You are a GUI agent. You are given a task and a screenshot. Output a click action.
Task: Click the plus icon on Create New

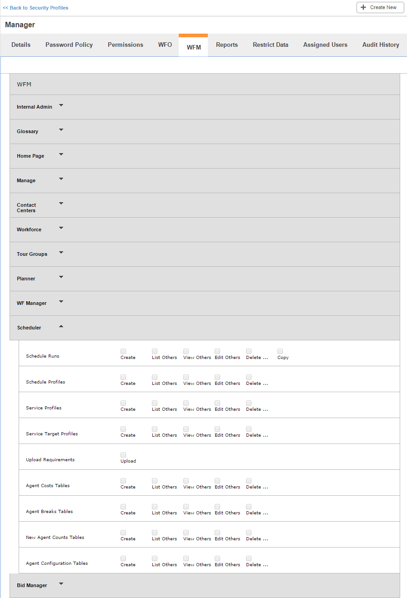coord(363,7)
